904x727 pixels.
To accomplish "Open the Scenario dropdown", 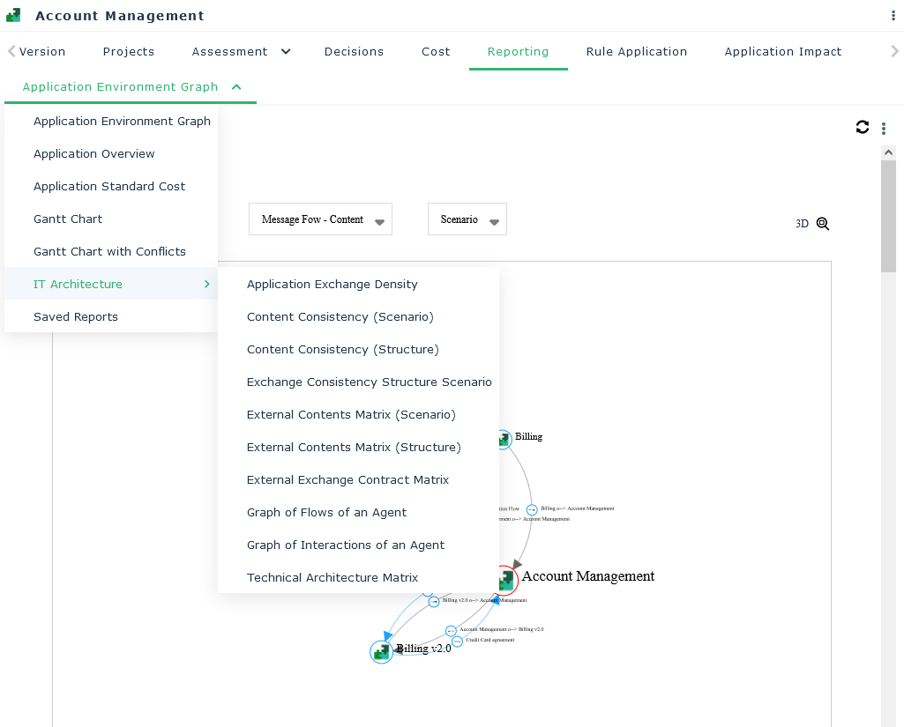I will (x=467, y=219).
